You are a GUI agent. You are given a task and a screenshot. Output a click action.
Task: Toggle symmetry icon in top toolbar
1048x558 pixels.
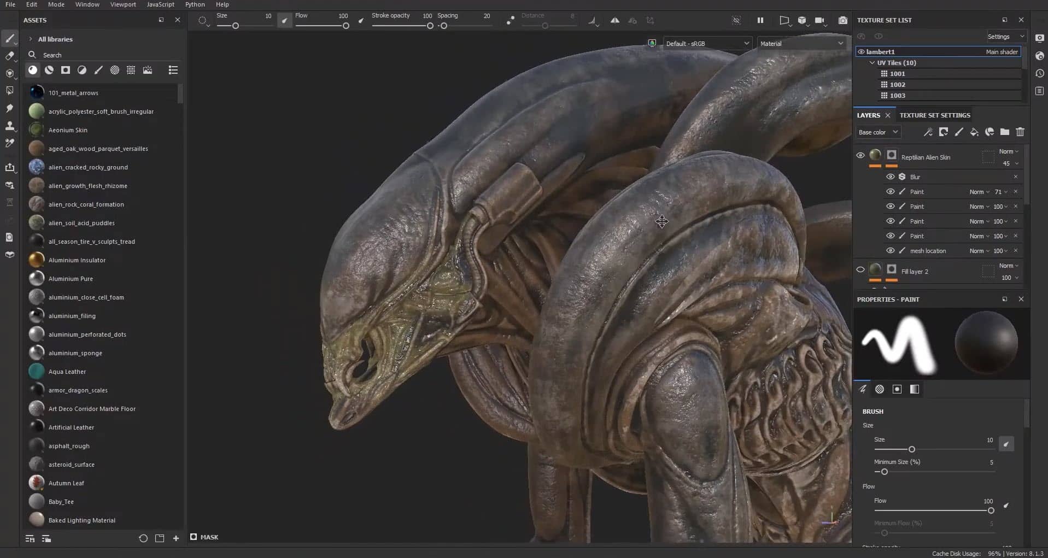coord(615,20)
